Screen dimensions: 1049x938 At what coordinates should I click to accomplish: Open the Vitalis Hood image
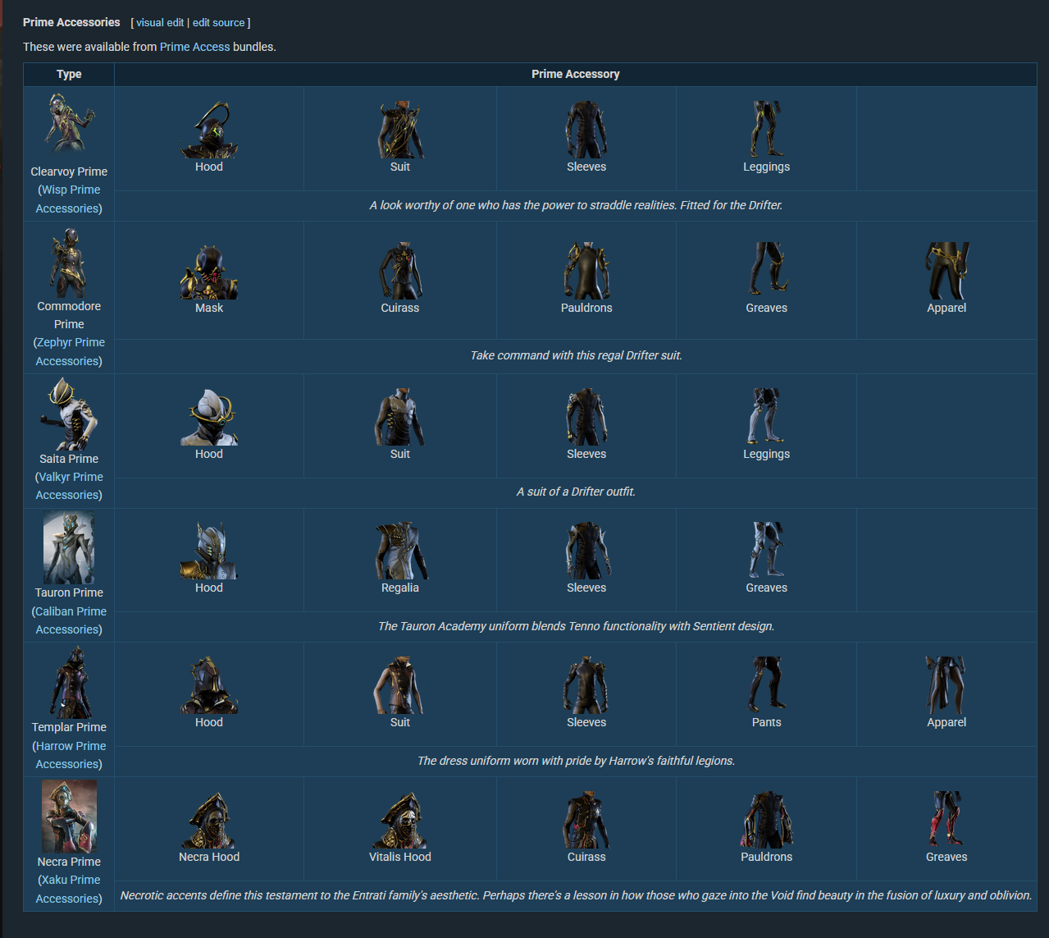point(400,820)
